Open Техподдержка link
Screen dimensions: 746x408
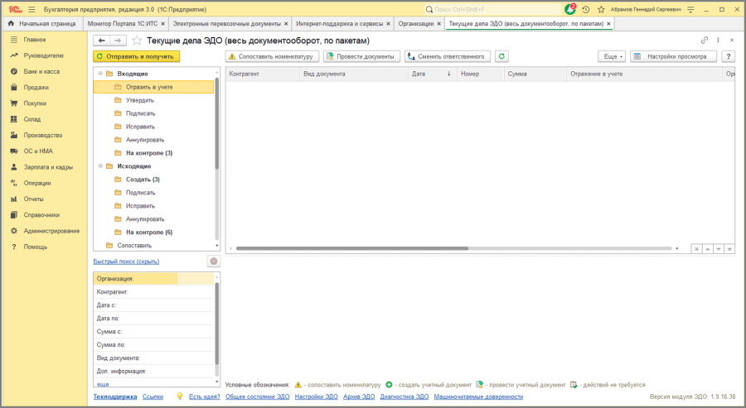115,397
